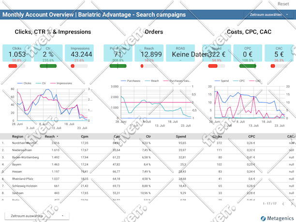Select the CAC scorecard showing 5 €
The width and height of the screenshot is (296, 222).
coord(279,53)
